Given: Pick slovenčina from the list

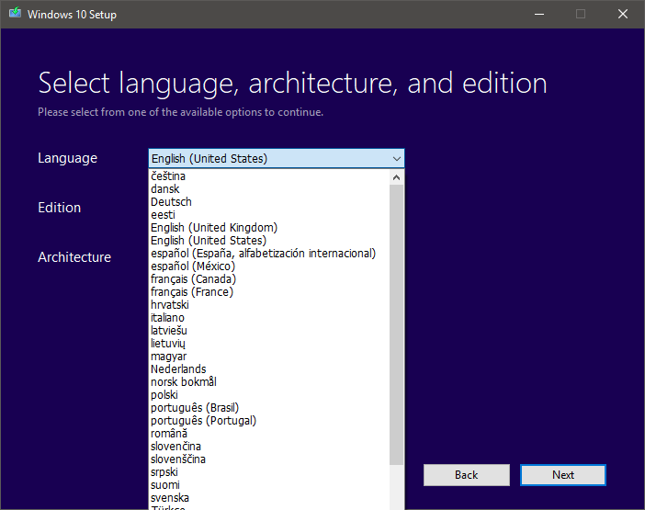Looking at the screenshot, I should click(x=269, y=447).
